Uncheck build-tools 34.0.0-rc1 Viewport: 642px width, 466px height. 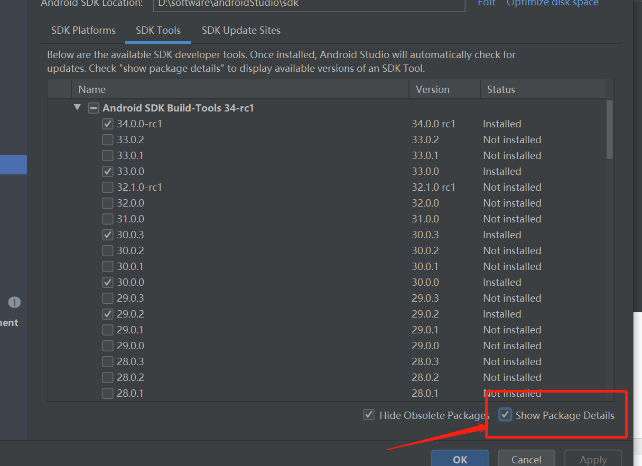(x=108, y=124)
